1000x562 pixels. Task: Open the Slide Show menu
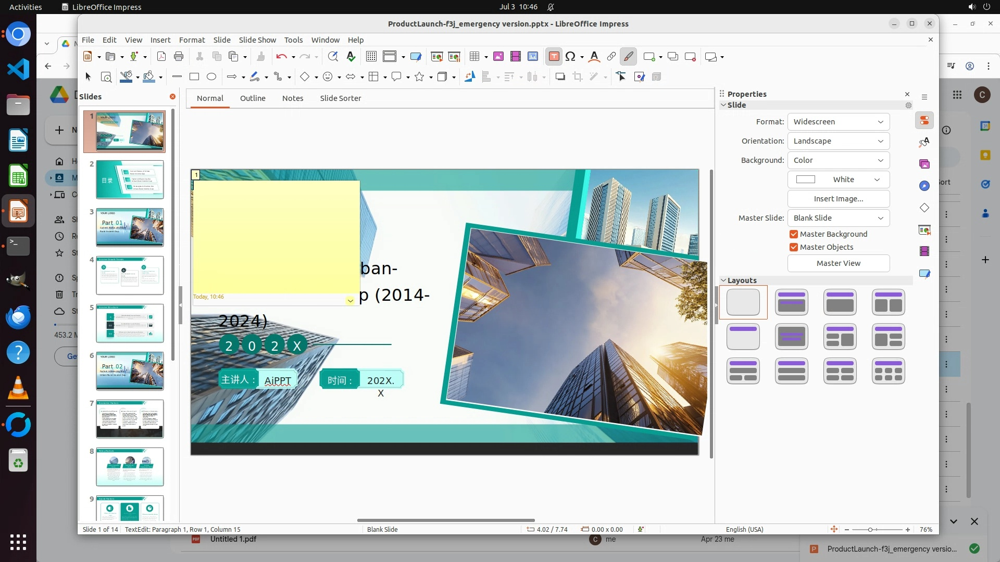[x=257, y=40]
